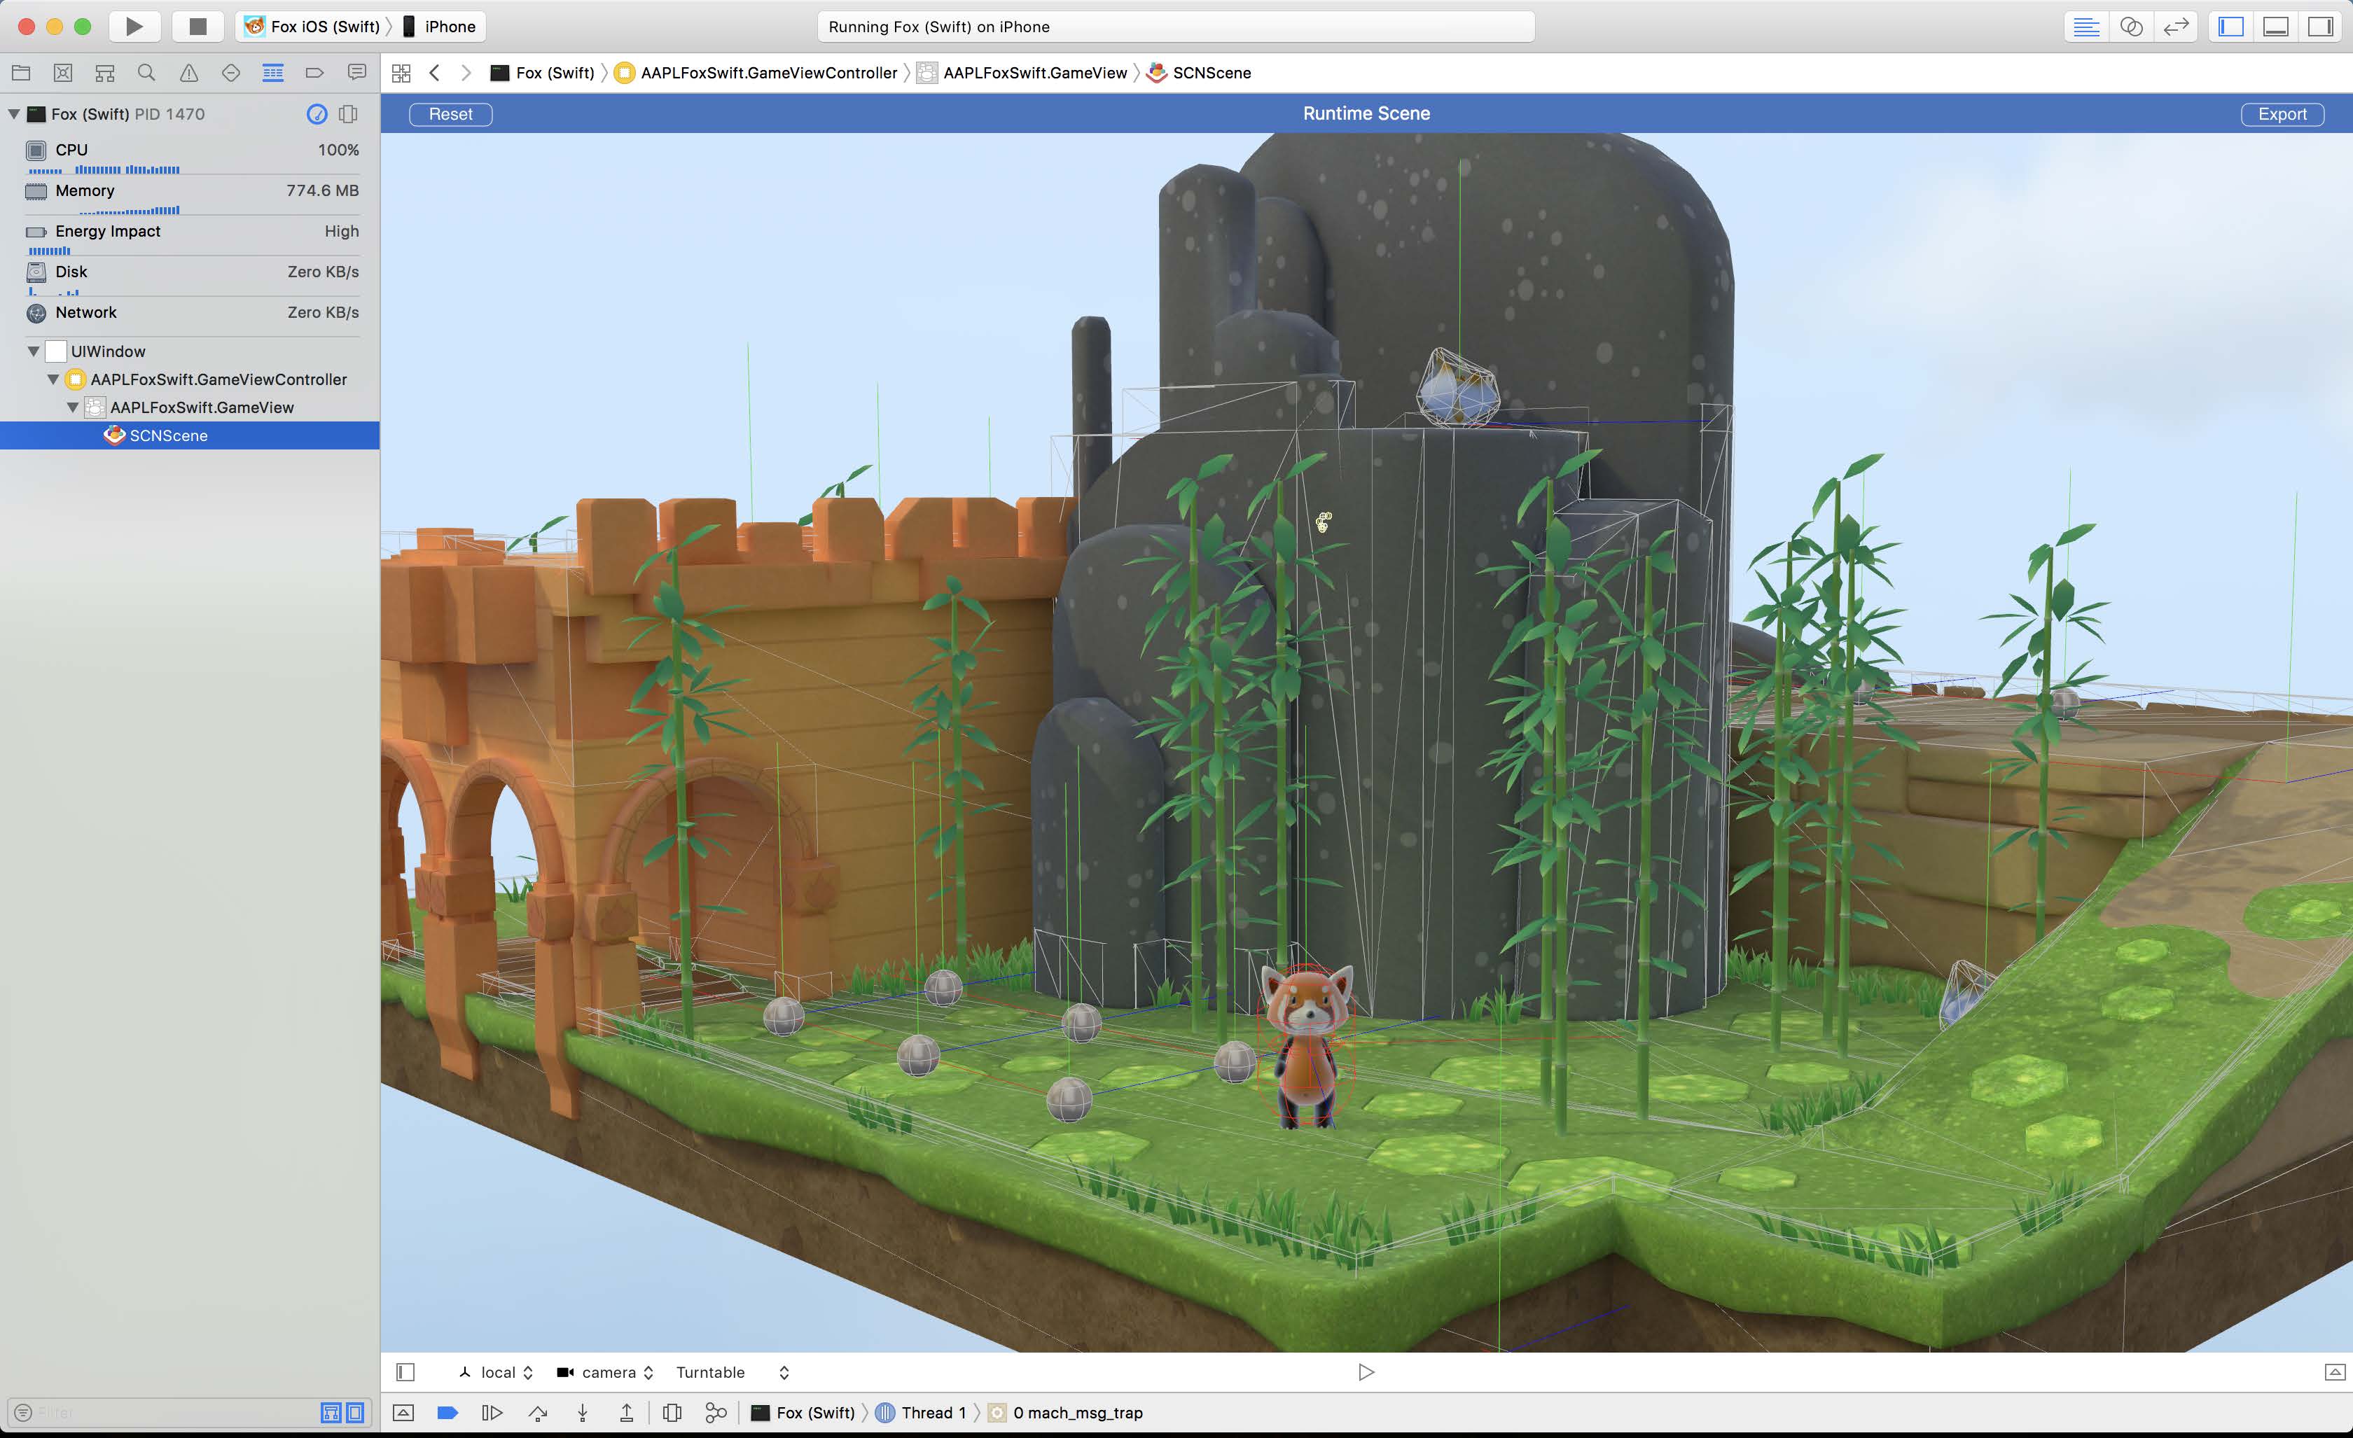Select the SCNScene tree row

[x=190, y=435]
